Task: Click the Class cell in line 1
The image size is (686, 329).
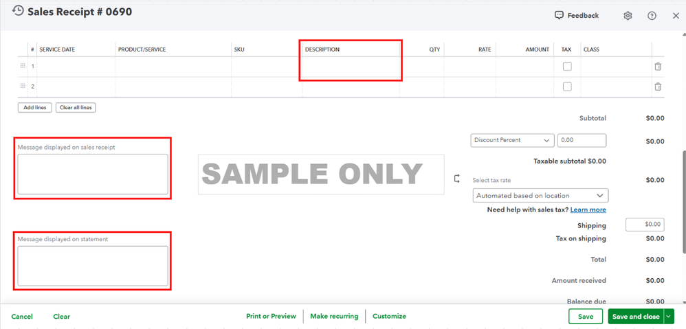Action: tap(616, 67)
